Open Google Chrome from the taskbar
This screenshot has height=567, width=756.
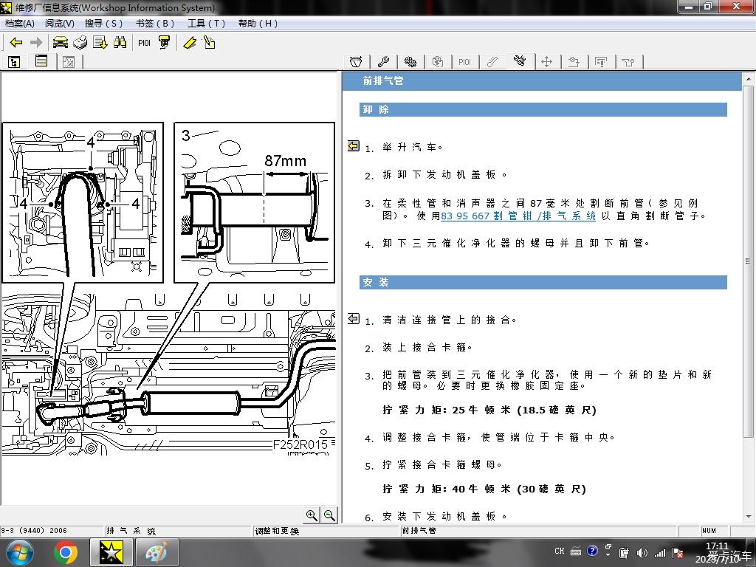tap(66, 552)
